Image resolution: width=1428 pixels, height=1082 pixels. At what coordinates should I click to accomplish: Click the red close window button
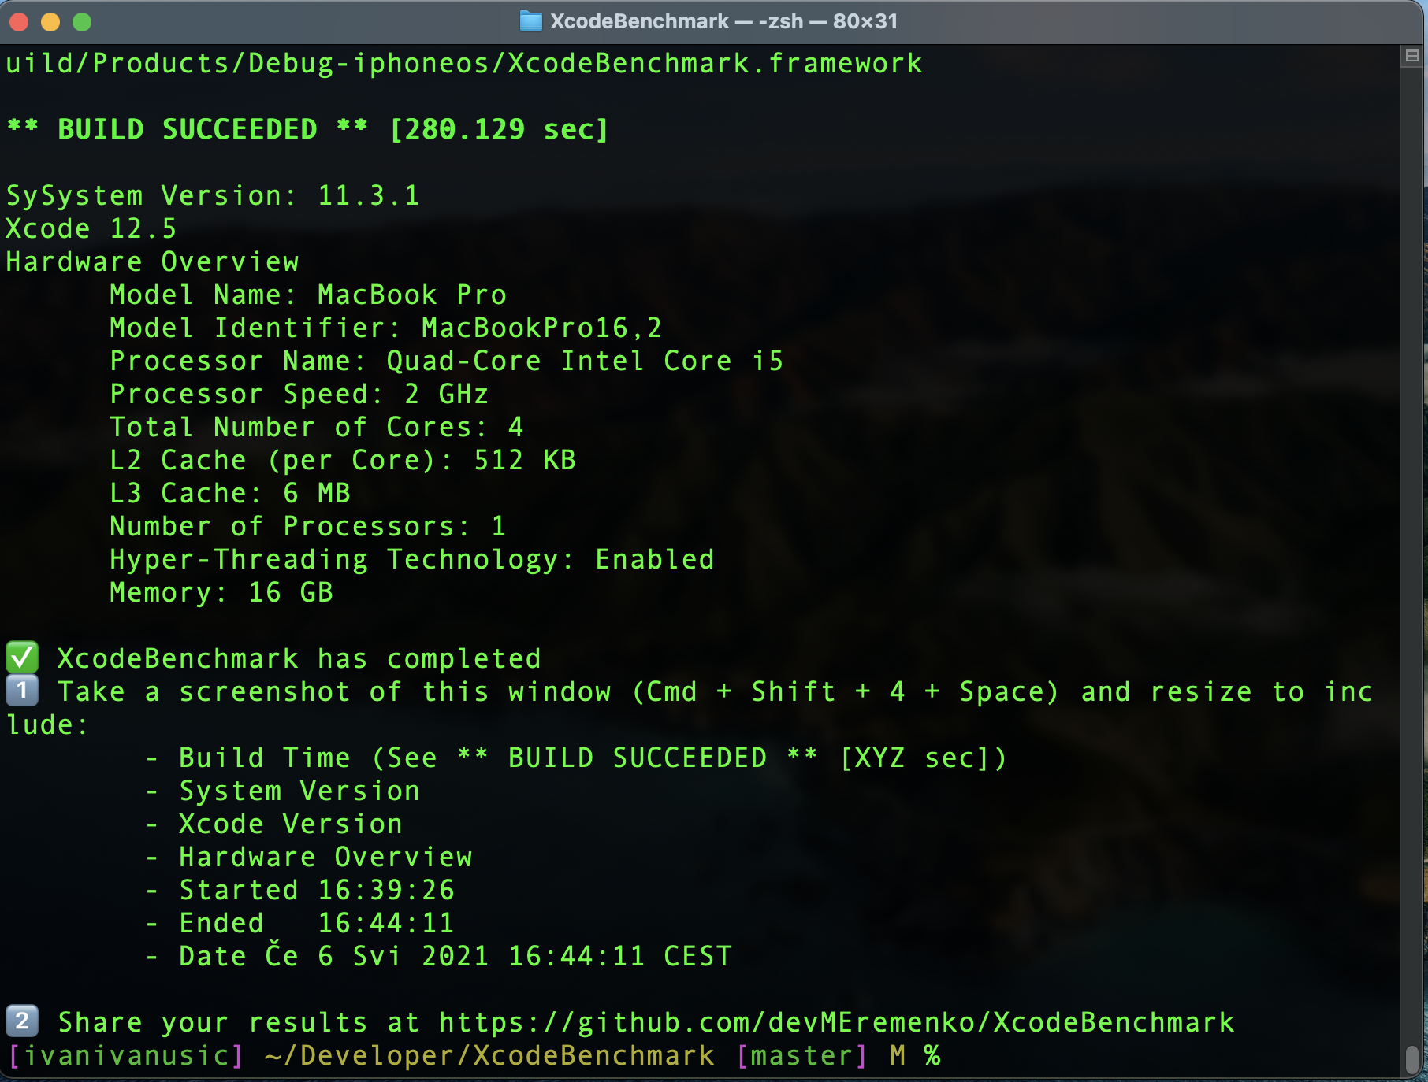tap(19, 22)
